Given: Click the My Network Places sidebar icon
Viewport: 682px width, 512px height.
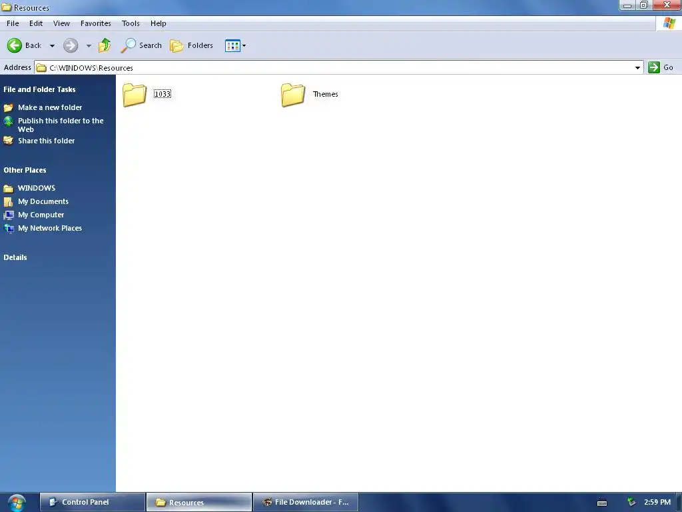Looking at the screenshot, I should click(x=8, y=228).
